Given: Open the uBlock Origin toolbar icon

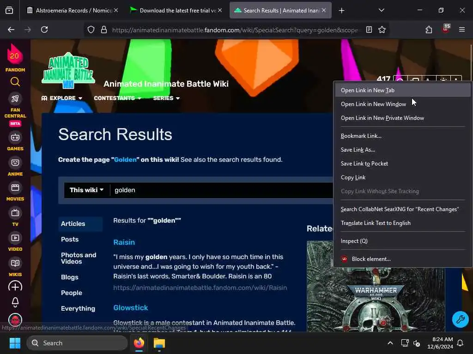Looking at the screenshot, I should pos(446,29).
